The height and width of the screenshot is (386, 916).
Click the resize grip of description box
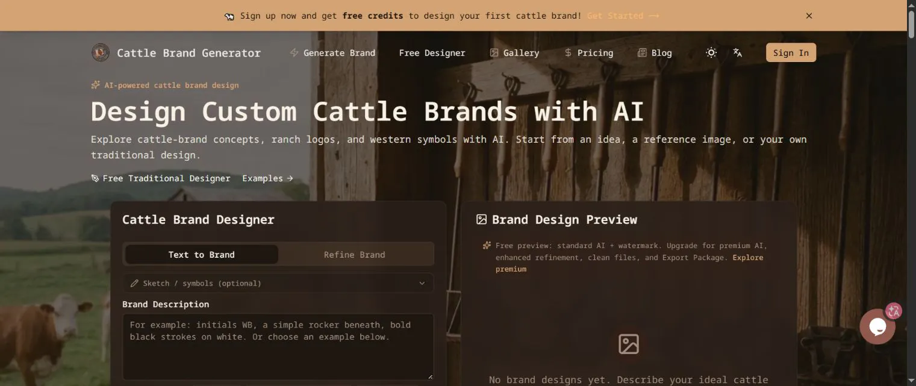430,376
